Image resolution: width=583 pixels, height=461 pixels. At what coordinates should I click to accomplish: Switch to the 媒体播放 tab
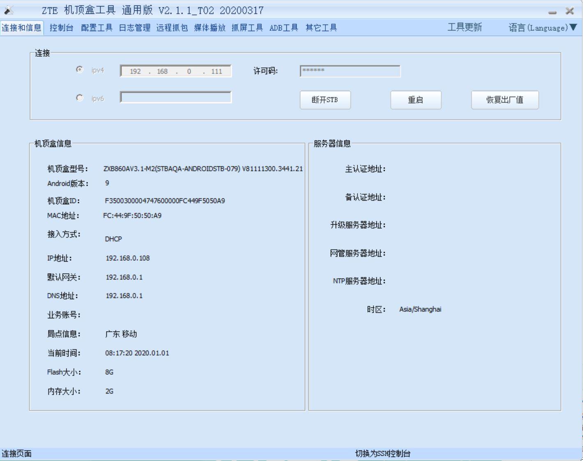click(210, 28)
